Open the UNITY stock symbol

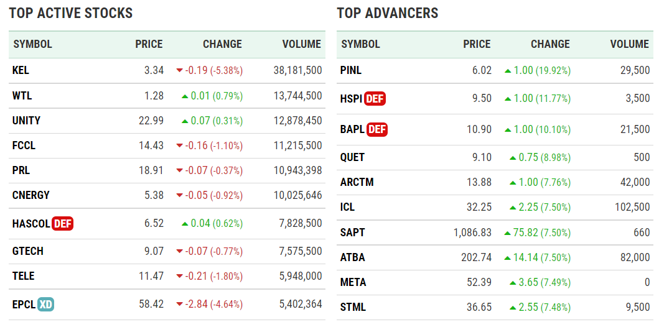click(x=26, y=121)
